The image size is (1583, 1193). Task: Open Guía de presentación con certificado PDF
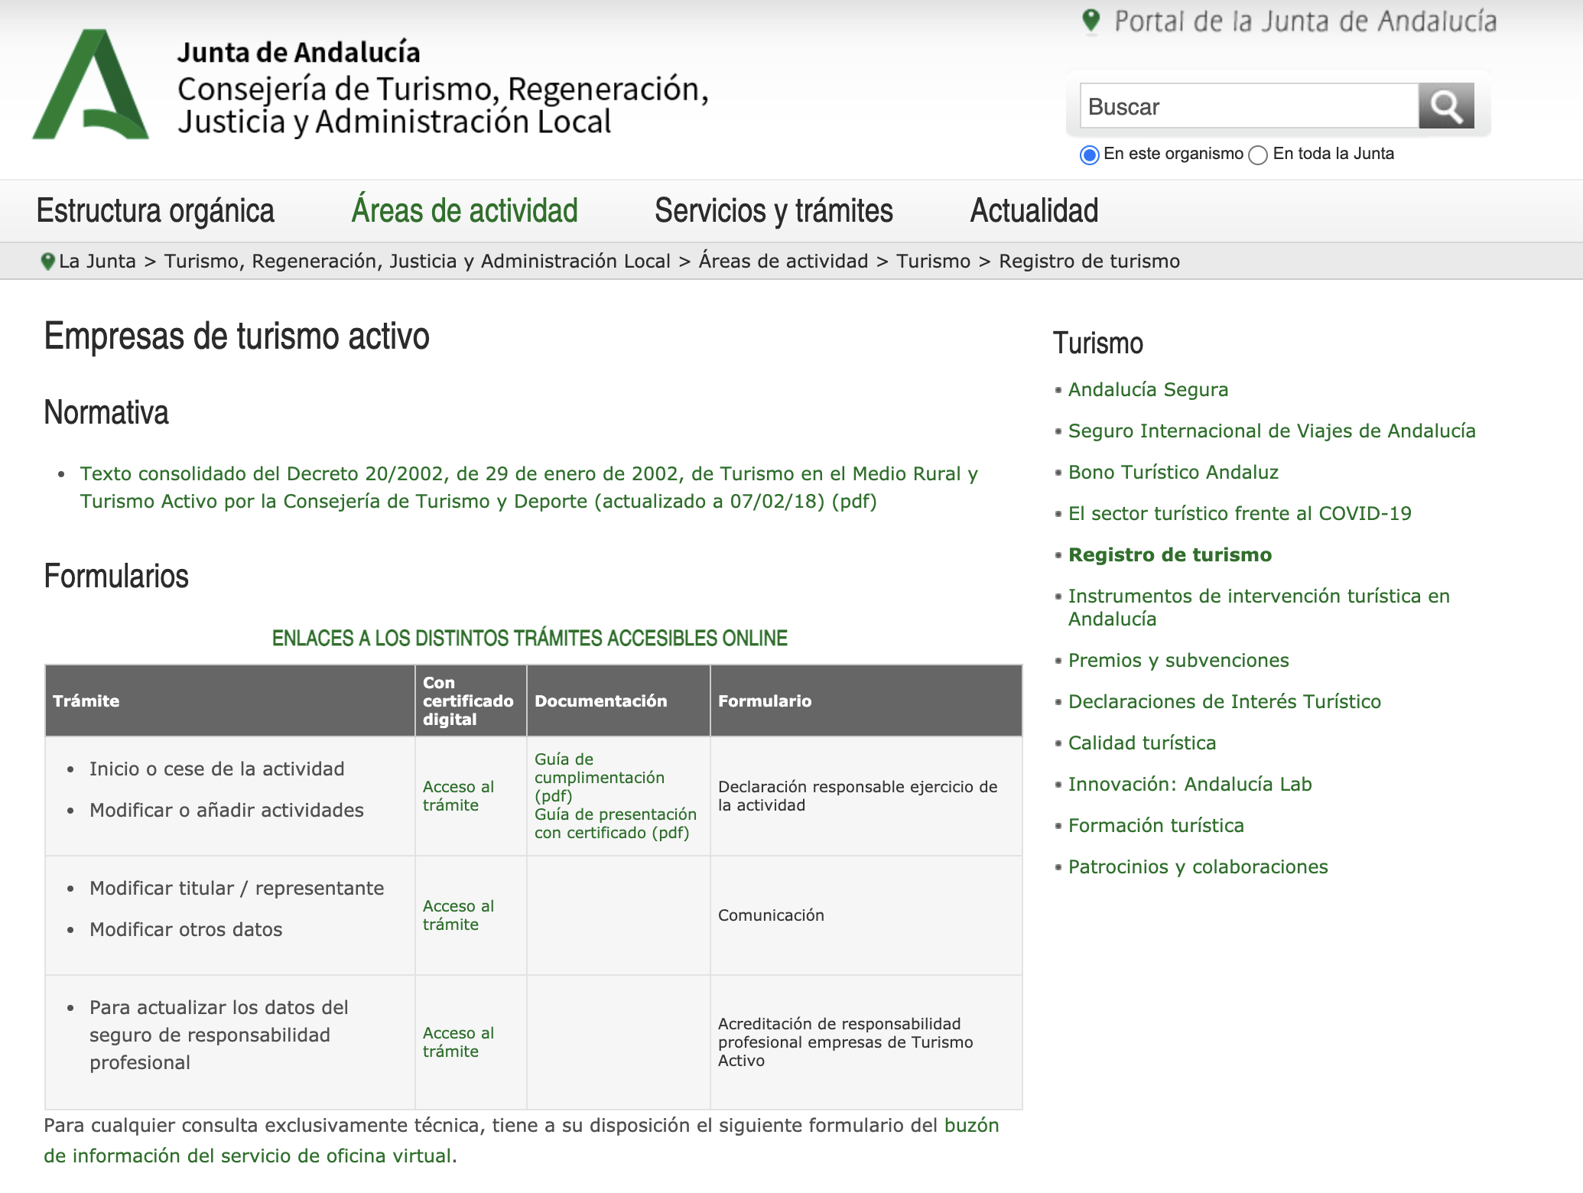tap(615, 824)
